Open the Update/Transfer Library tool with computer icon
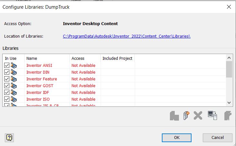The width and height of the screenshot is (236, 146). (x=212, y=115)
